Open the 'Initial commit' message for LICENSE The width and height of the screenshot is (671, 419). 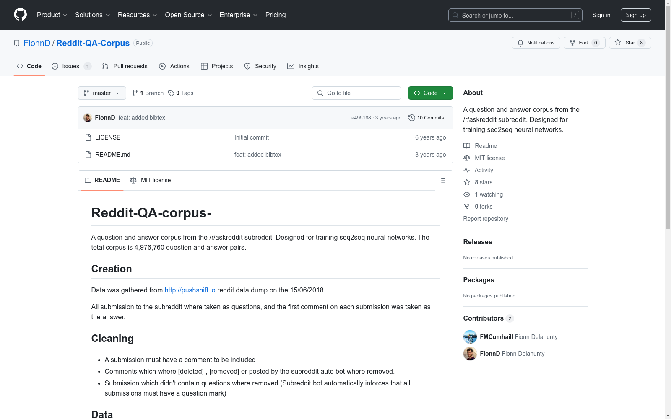(252, 137)
